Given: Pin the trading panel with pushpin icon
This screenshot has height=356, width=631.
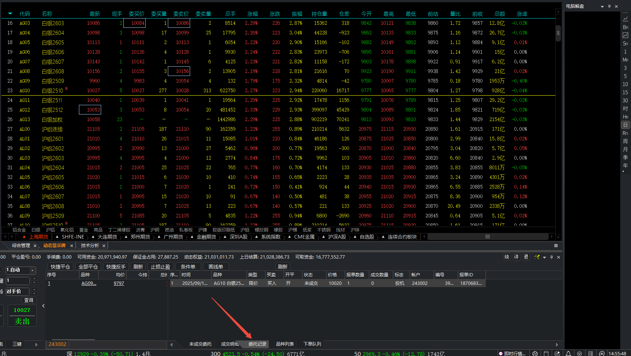Looking at the screenshot, I should (x=551, y=257).
